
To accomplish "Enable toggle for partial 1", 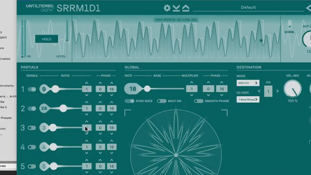I will (x=32, y=89).
